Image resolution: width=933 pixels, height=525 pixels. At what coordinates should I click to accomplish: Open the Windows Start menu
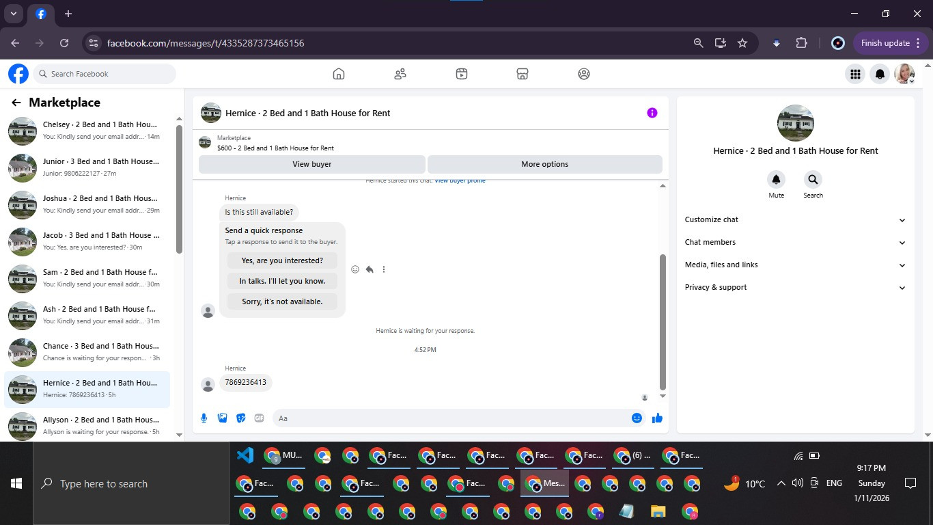pyautogui.click(x=16, y=483)
